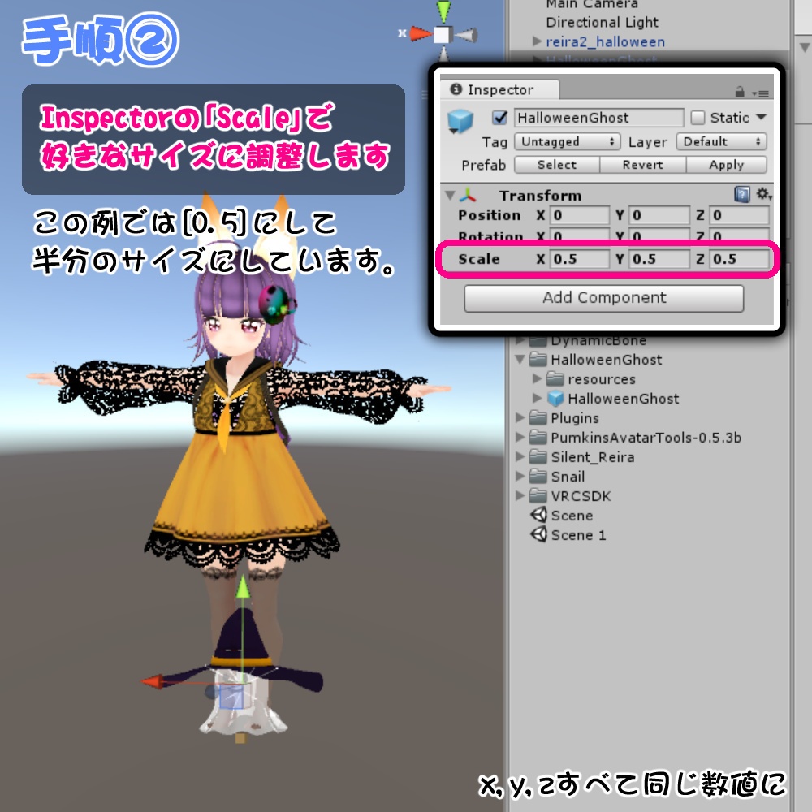Open the Layer dropdown set to Default
812x812 pixels.
tap(723, 141)
